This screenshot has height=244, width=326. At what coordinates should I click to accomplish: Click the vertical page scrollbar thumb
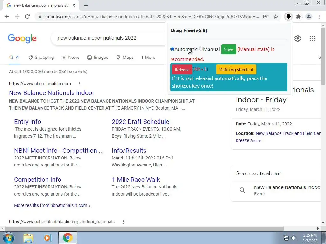point(323,56)
